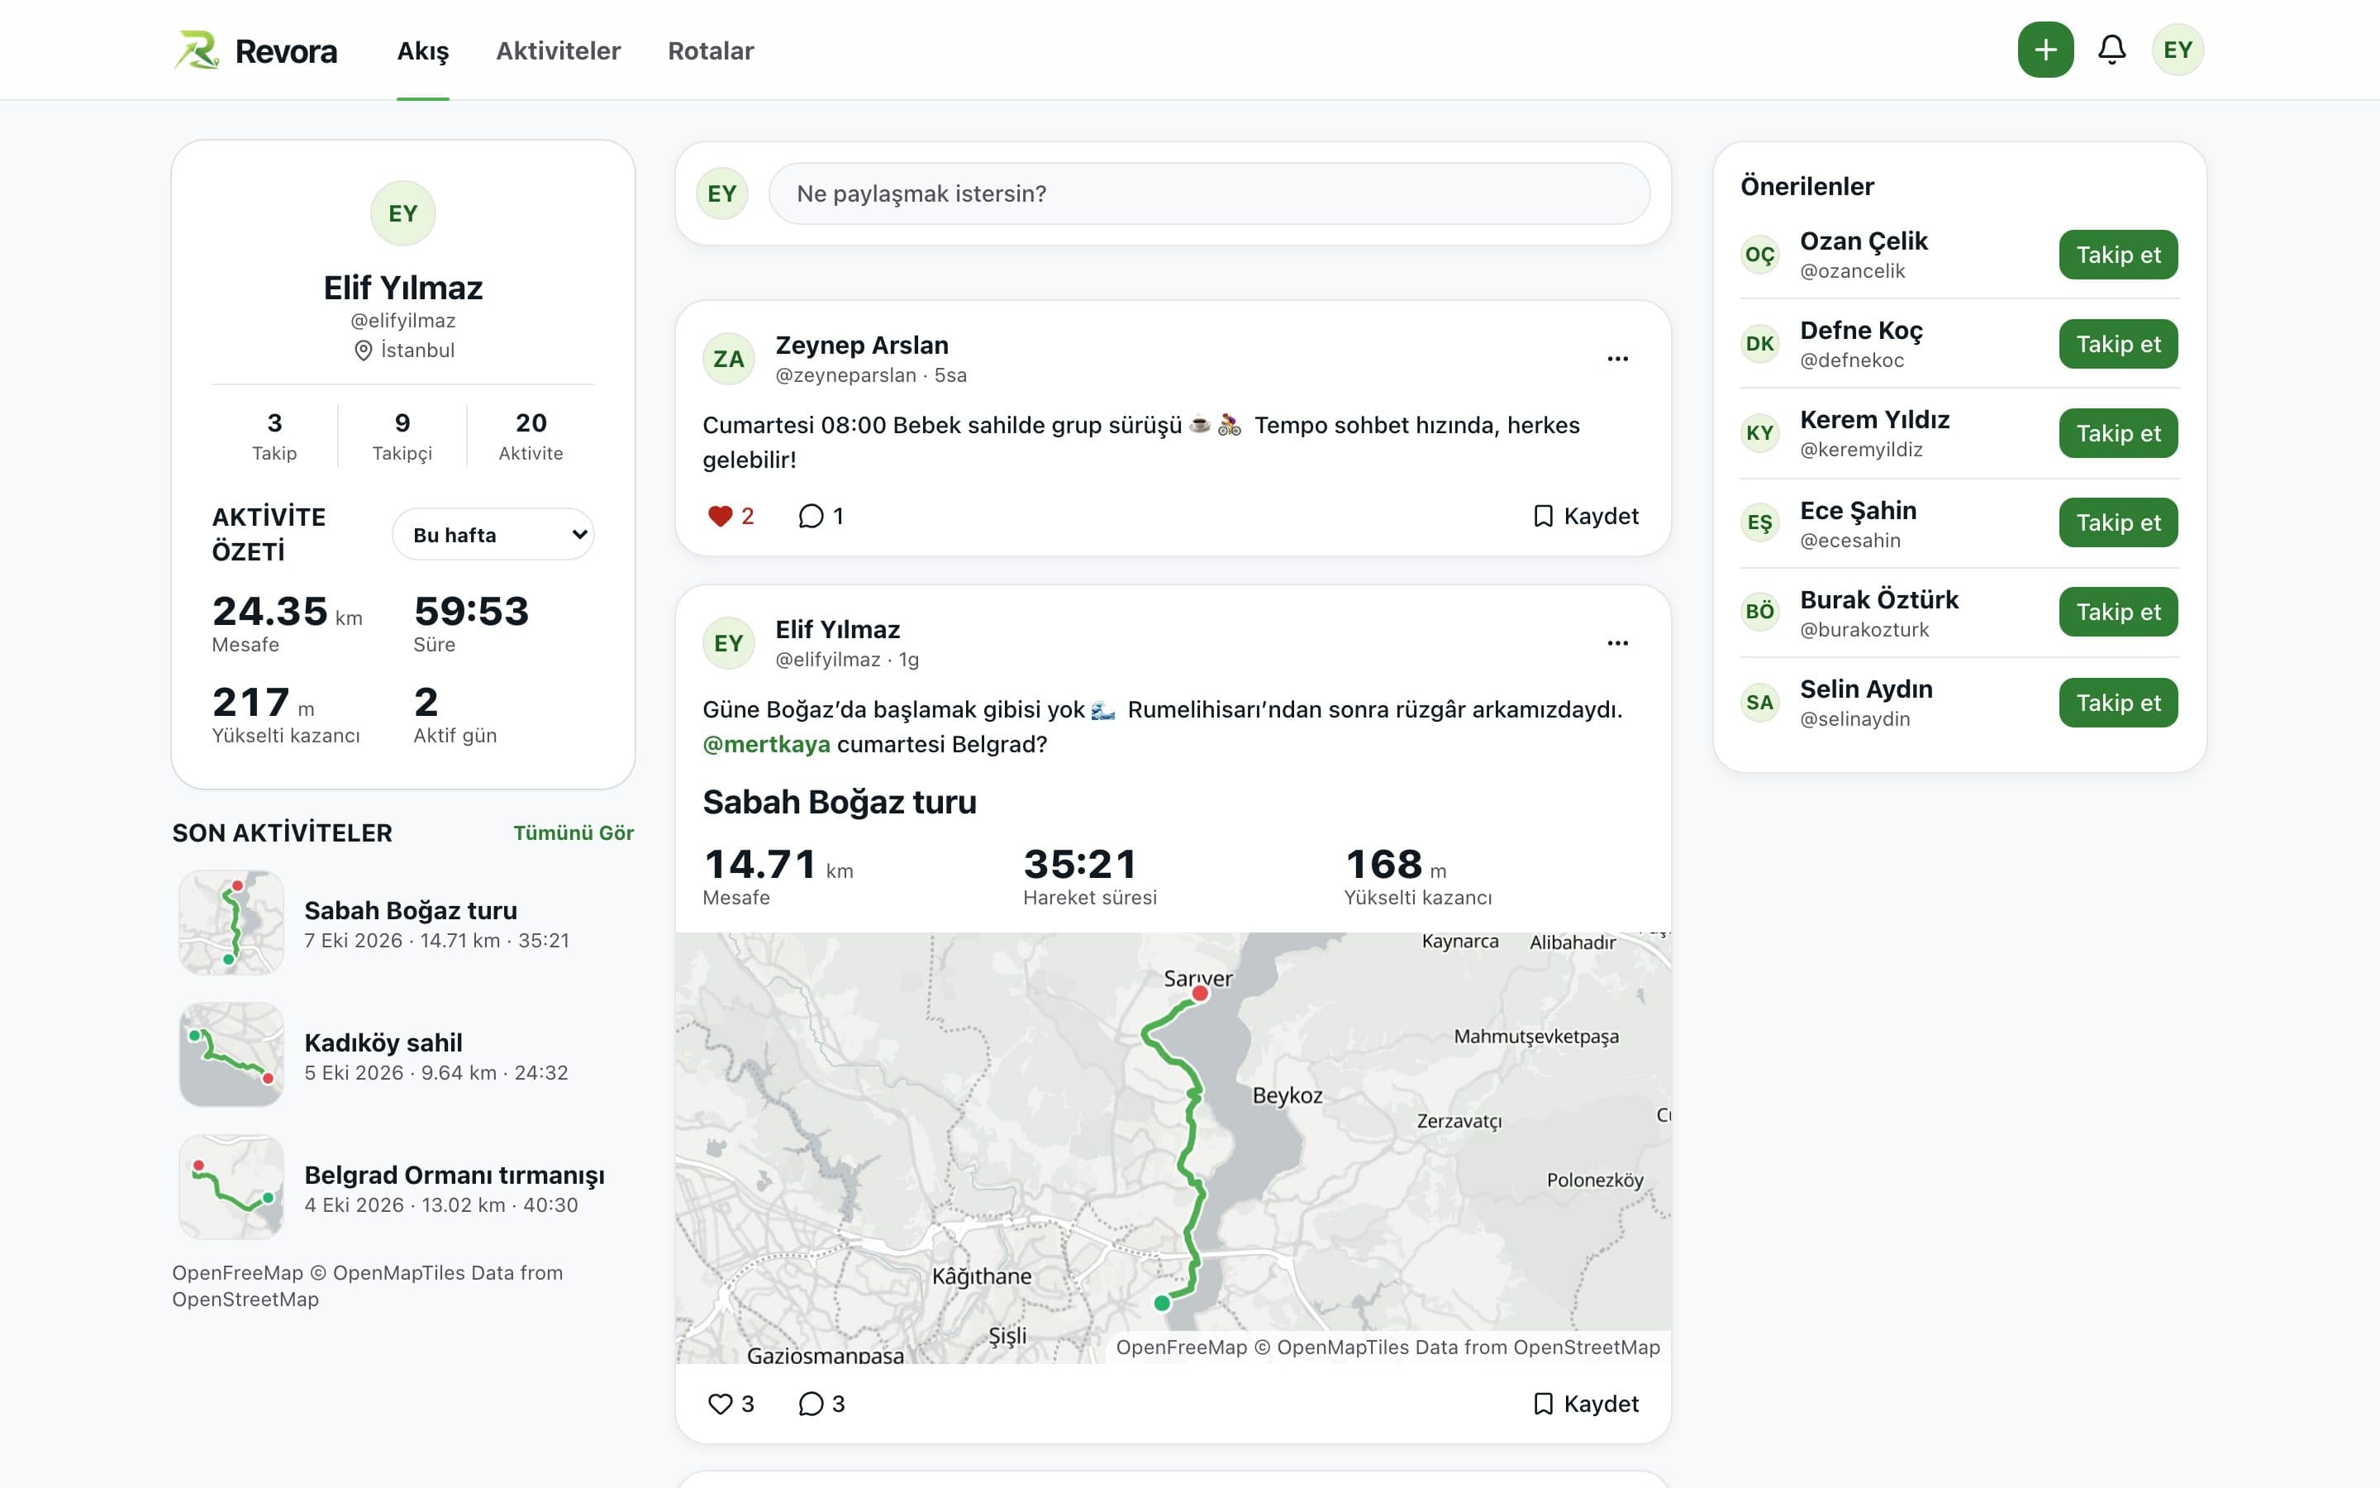2380x1488 pixels.
Task: Click EY avatar on Elif Yılmaz's post
Action: (728, 644)
